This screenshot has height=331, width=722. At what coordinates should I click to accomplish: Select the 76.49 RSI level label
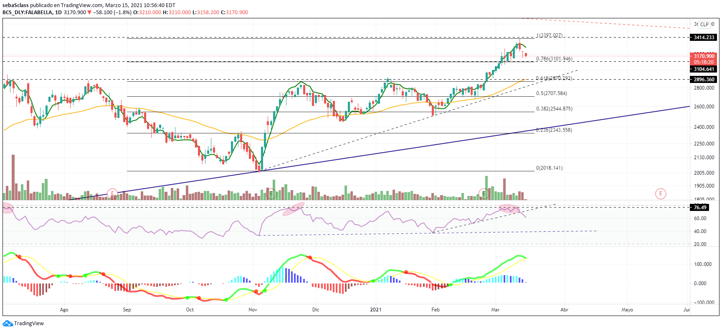tap(700, 208)
